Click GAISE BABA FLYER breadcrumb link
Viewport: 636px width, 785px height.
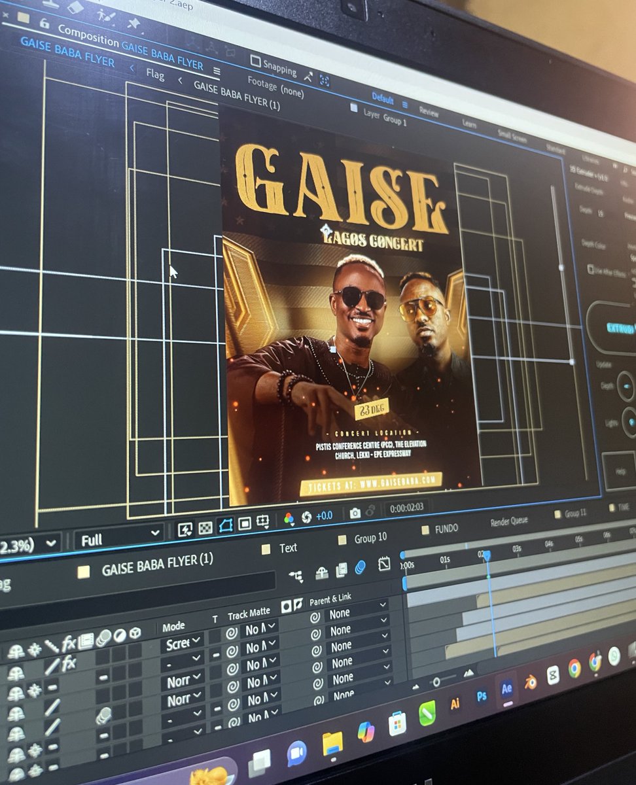[x=67, y=52]
